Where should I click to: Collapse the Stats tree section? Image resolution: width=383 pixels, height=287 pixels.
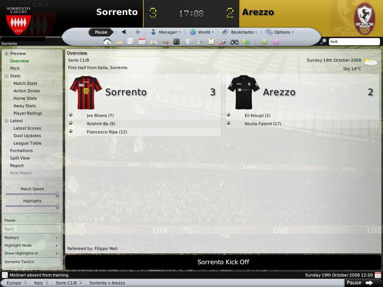tap(6, 76)
